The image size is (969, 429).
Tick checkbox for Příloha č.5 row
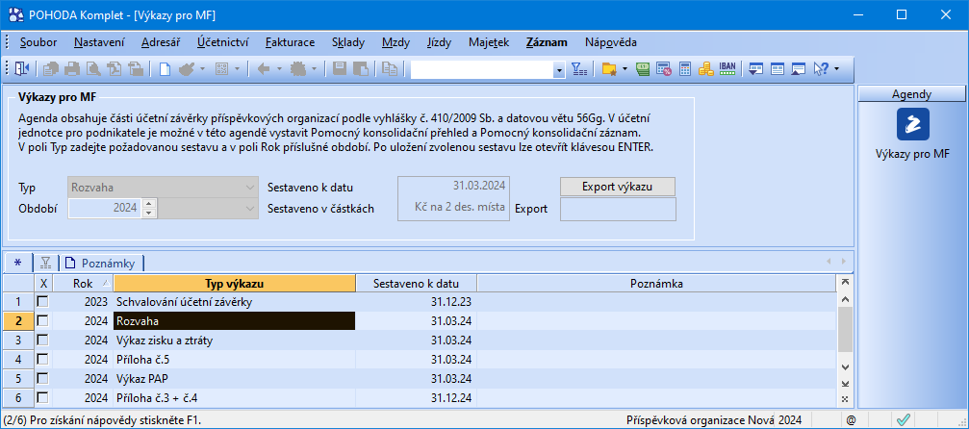point(42,359)
